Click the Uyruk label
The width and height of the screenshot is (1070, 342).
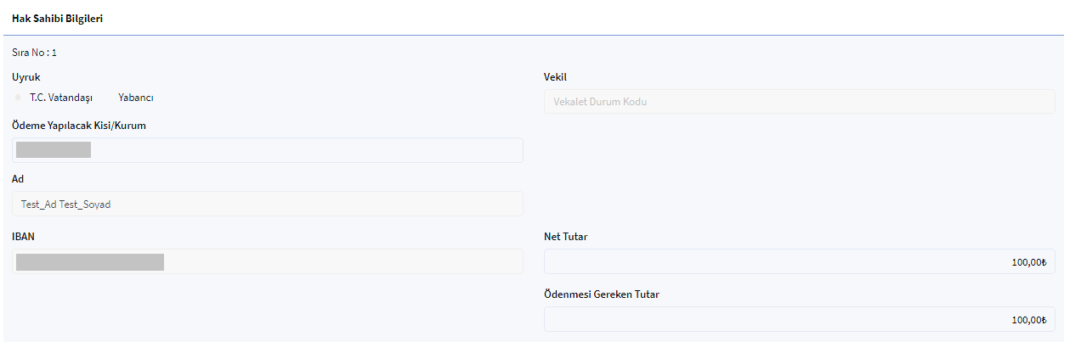click(x=26, y=77)
